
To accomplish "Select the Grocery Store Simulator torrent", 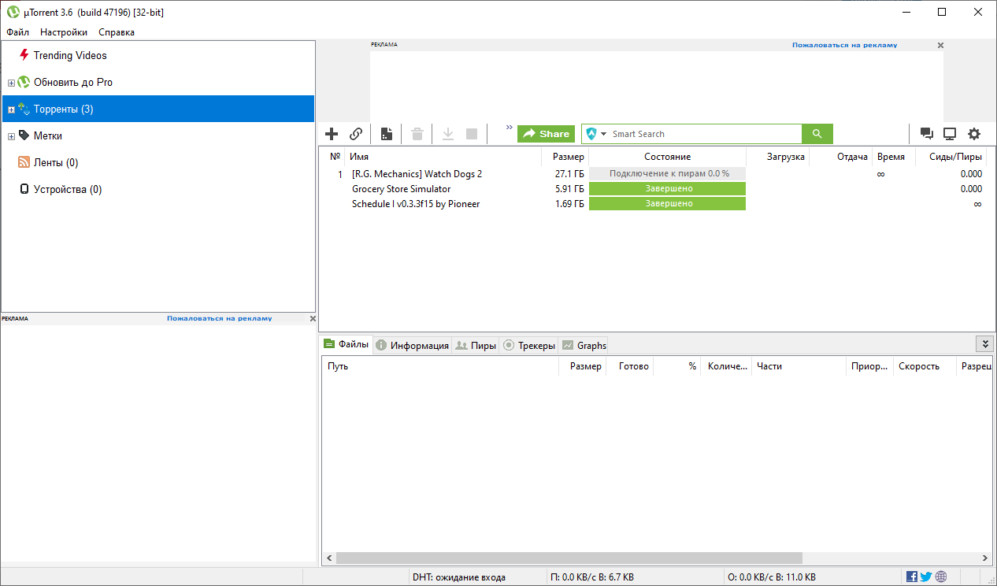I will [x=654, y=189].
